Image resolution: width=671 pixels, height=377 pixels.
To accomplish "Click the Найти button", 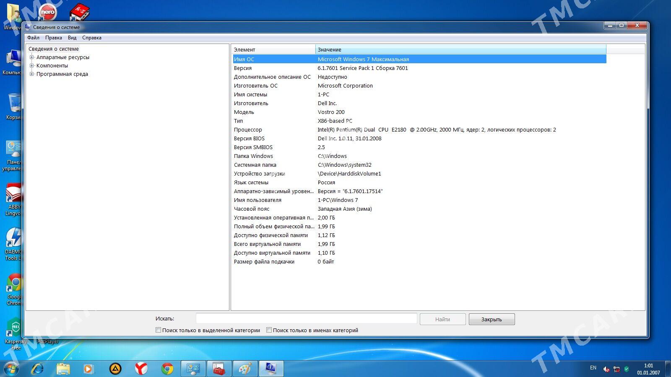I will click(442, 319).
